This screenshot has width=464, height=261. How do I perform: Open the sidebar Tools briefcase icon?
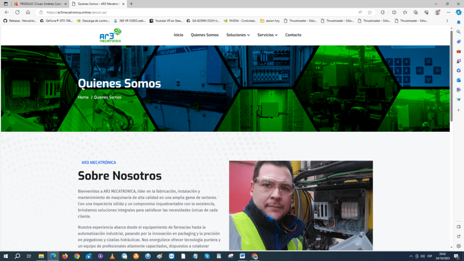tap(458, 51)
